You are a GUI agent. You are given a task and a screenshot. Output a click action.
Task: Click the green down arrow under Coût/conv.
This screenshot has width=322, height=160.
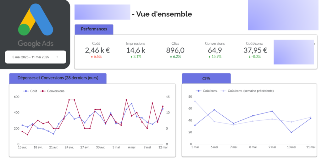(249, 57)
